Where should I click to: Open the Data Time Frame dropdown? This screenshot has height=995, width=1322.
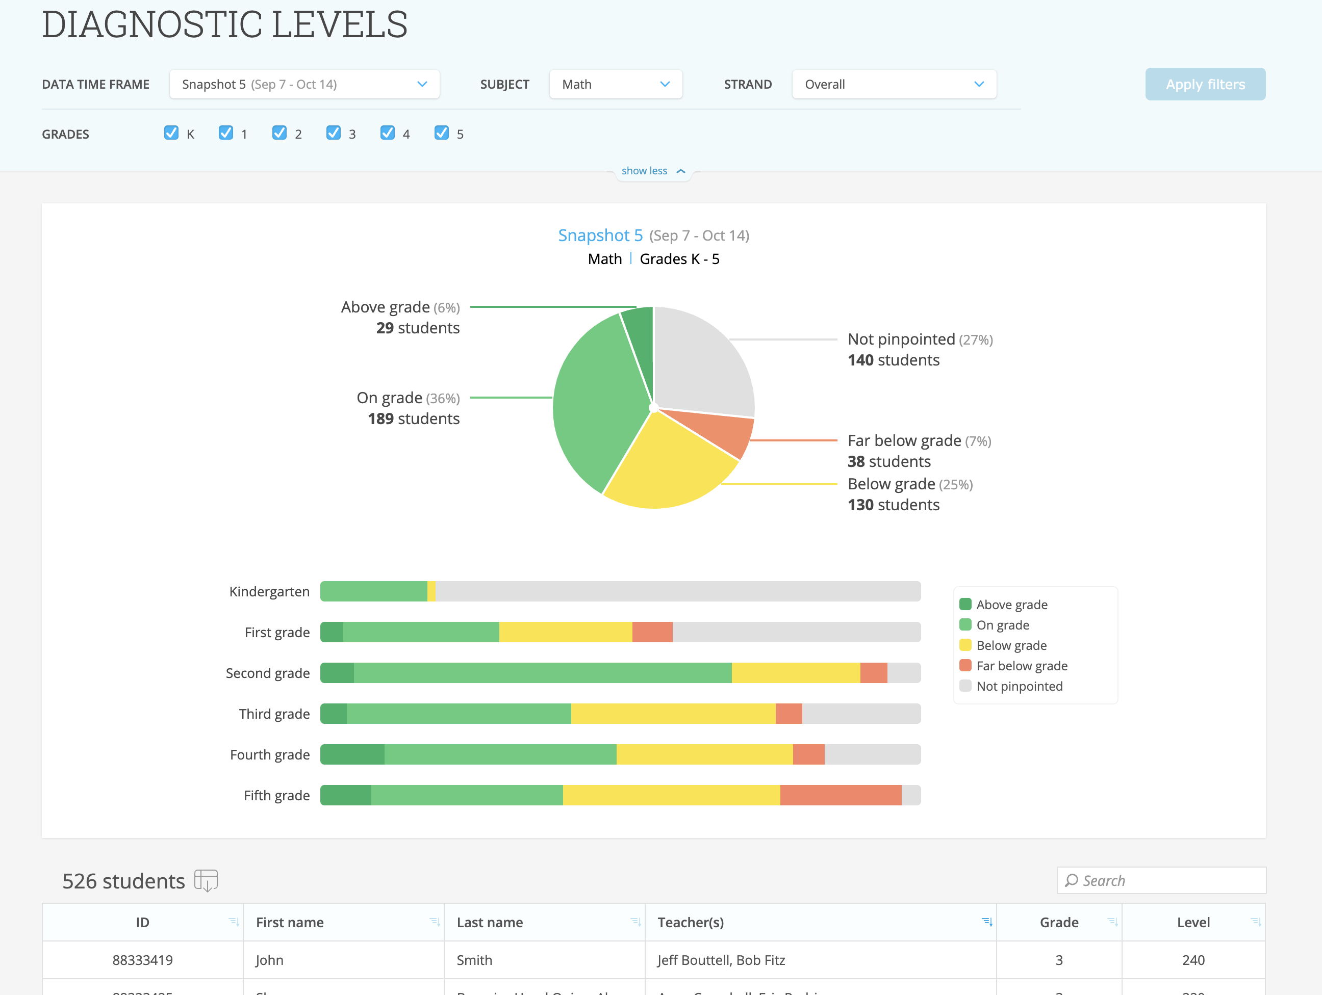[x=304, y=84]
